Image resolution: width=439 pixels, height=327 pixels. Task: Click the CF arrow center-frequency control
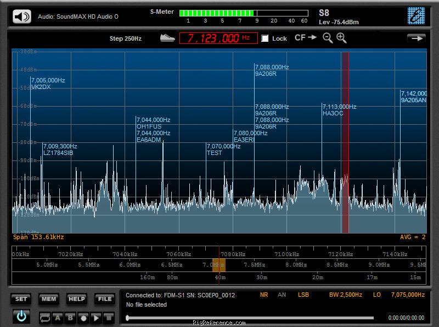tap(306, 37)
